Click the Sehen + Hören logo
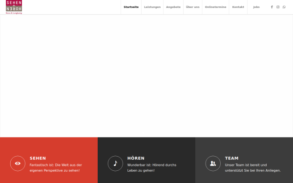The image size is (293, 183). click(x=14, y=7)
